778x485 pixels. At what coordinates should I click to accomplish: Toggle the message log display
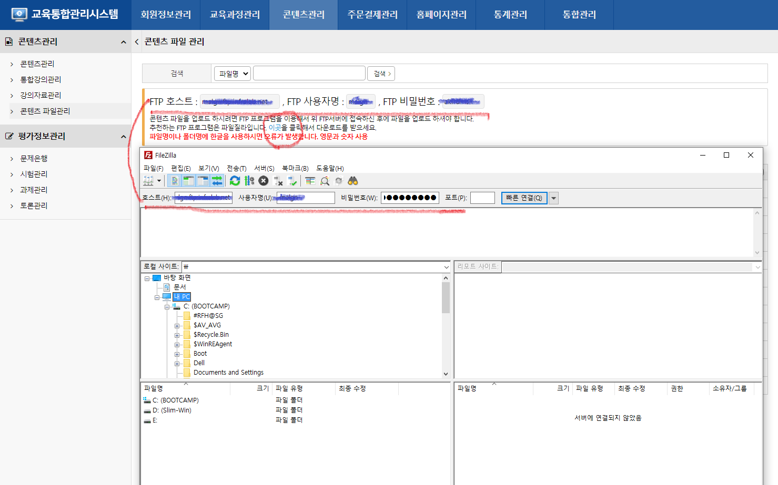[175, 181]
